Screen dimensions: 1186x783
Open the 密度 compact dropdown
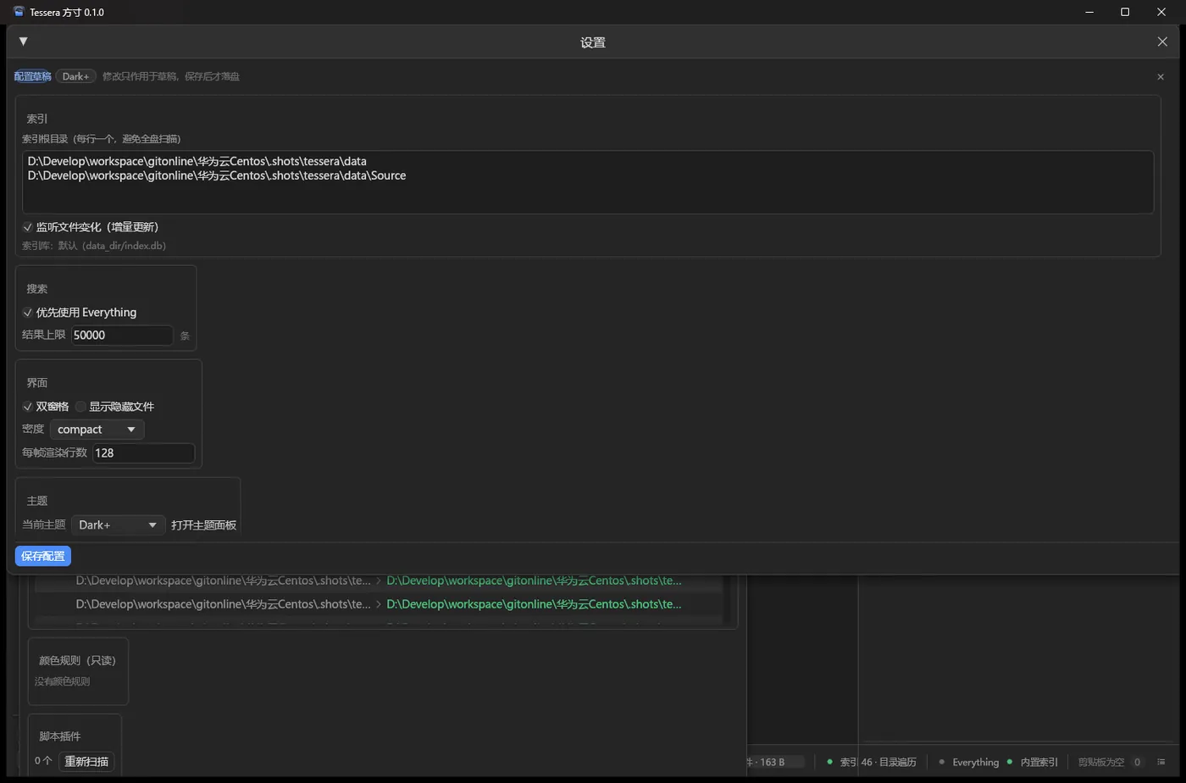click(97, 430)
